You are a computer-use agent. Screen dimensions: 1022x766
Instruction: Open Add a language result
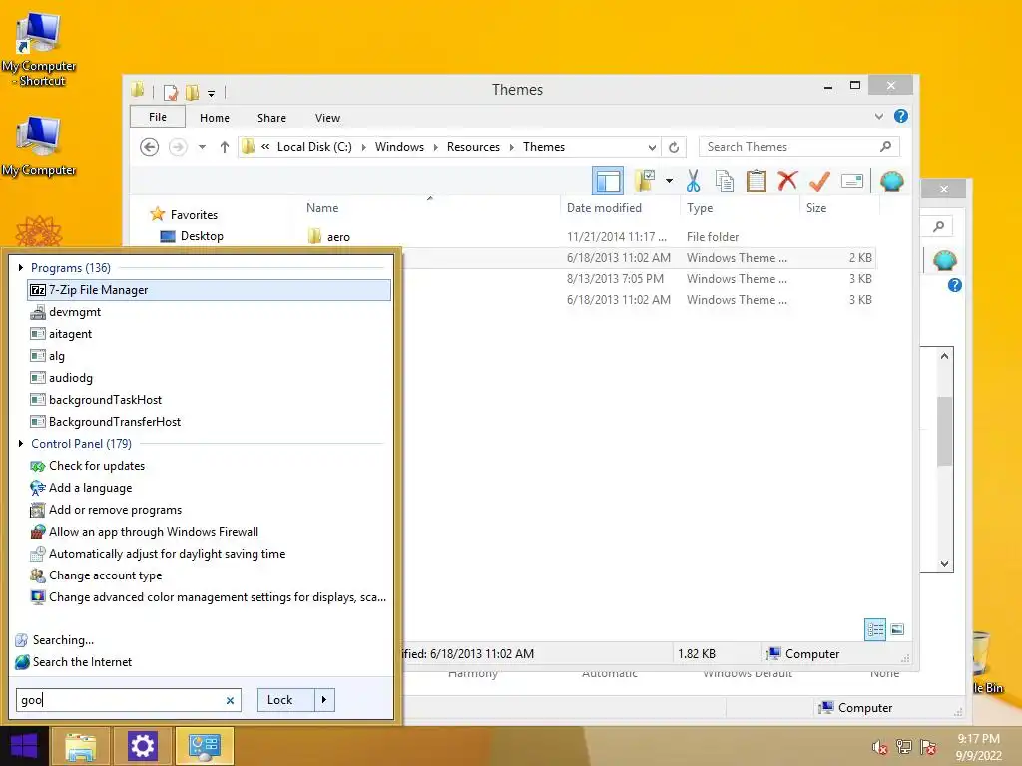coord(209,487)
